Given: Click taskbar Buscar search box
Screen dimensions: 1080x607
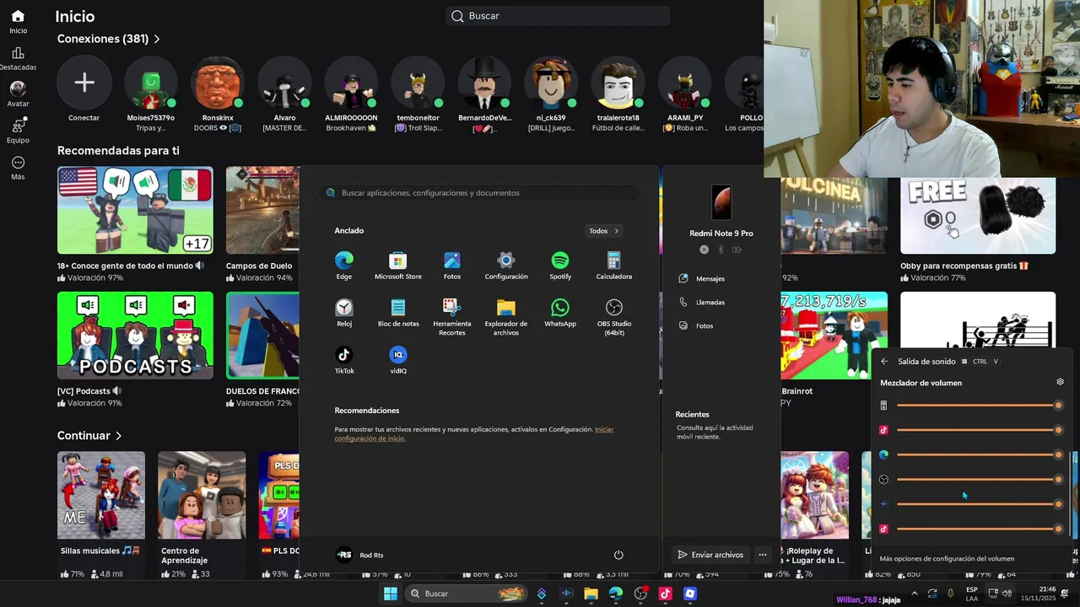Looking at the screenshot, I should [x=465, y=594].
